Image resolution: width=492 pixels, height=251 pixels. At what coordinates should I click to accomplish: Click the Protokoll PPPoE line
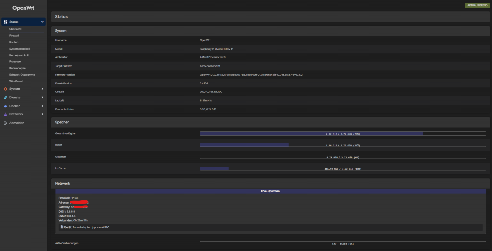(x=68, y=198)
